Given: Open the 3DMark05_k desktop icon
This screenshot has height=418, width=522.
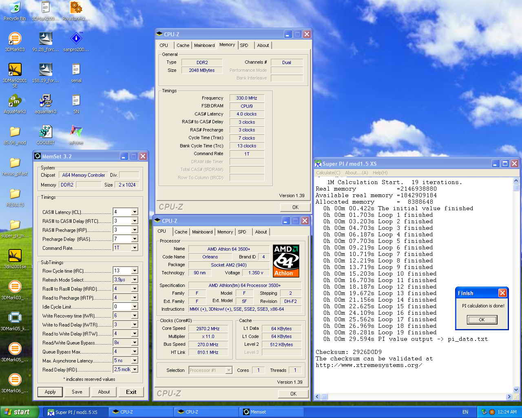Looking at the screenshot, I should (15, 321).
